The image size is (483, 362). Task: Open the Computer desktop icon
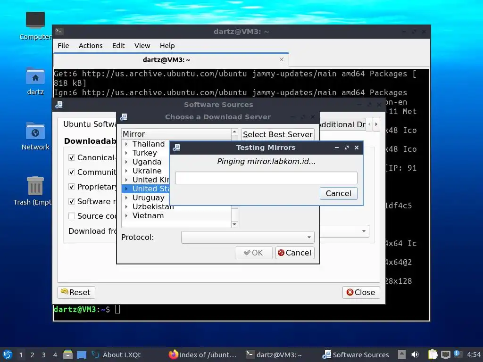point(35,26)
